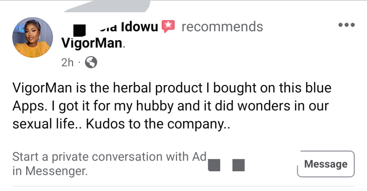Click the red star recommendation badge
The height and width of the screenshot is (191, 367).
pos(168,27)
